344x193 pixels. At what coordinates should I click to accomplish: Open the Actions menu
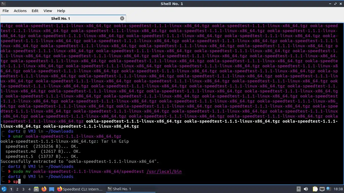(x=20, y=11)
